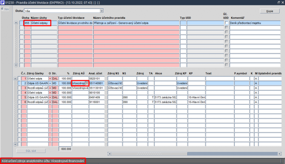This screenshot has width=285, height=164.
Task: Click the M flag A in row 1
Action: tap(256, 78)
